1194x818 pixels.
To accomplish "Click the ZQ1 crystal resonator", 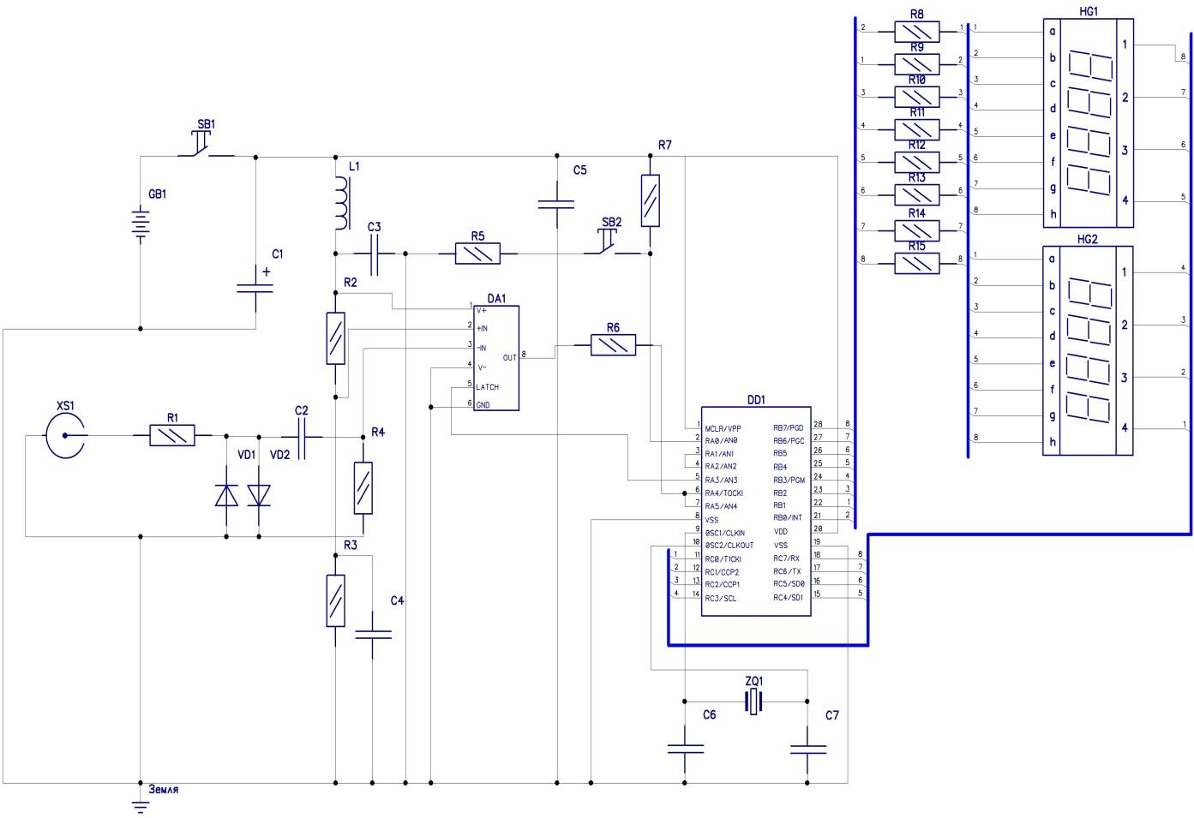I will point(753,702).
